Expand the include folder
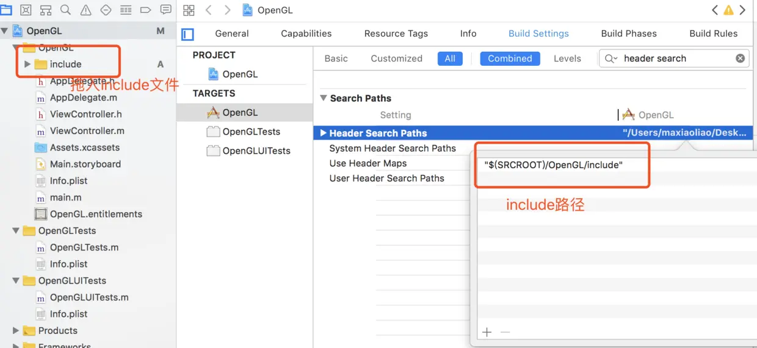The height and width of the screenshot is (348, 757). point(27,64)
